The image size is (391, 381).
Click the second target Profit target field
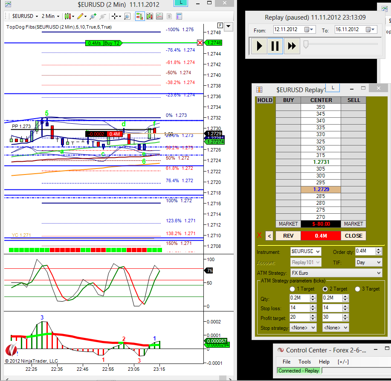pos(332,317)
